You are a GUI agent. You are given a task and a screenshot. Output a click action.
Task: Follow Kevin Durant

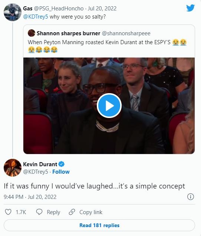61,172
